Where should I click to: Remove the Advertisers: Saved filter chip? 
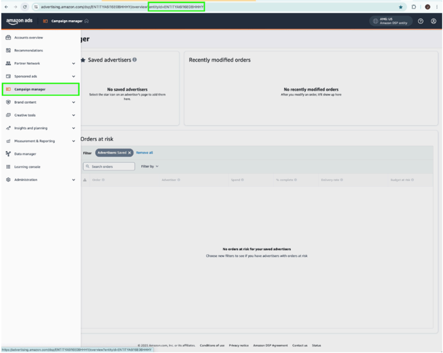pos(129,153)
